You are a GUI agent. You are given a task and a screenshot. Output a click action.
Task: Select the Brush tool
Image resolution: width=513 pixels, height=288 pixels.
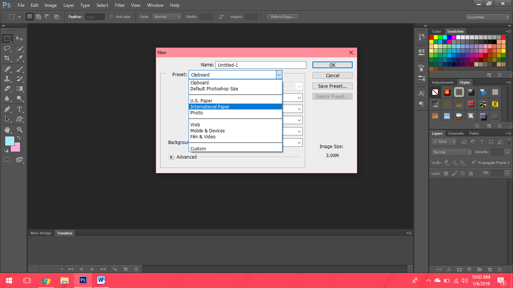20,69
